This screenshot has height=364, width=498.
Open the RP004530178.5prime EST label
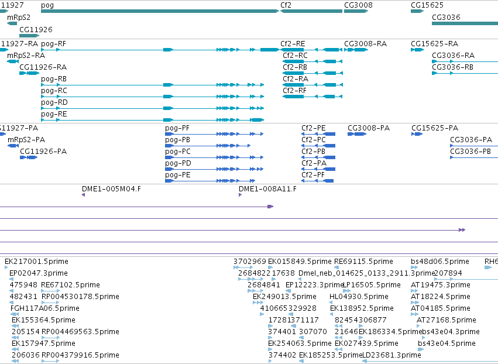(81, 297)
